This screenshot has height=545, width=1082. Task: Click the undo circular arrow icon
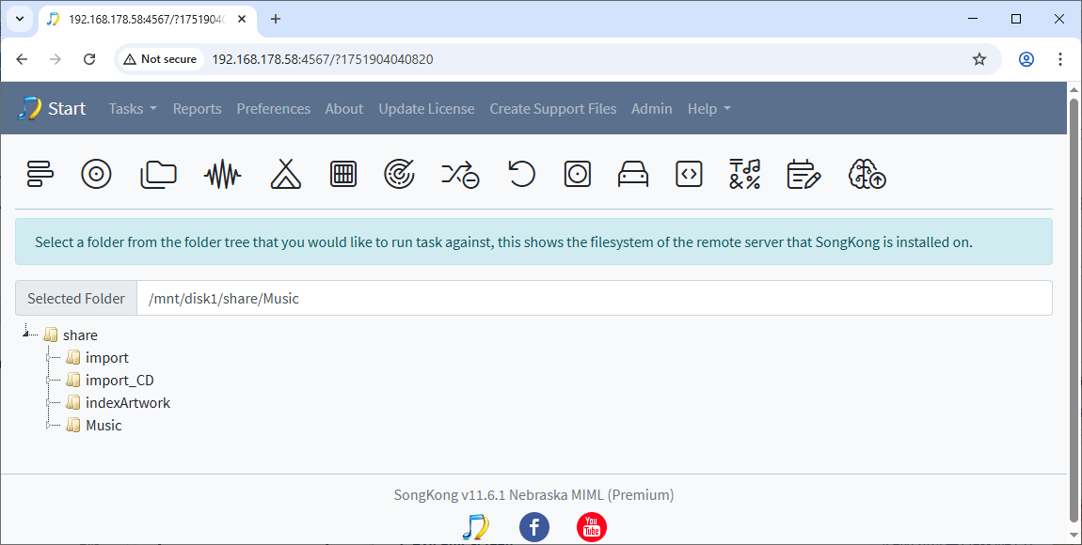tap(521, 174)
